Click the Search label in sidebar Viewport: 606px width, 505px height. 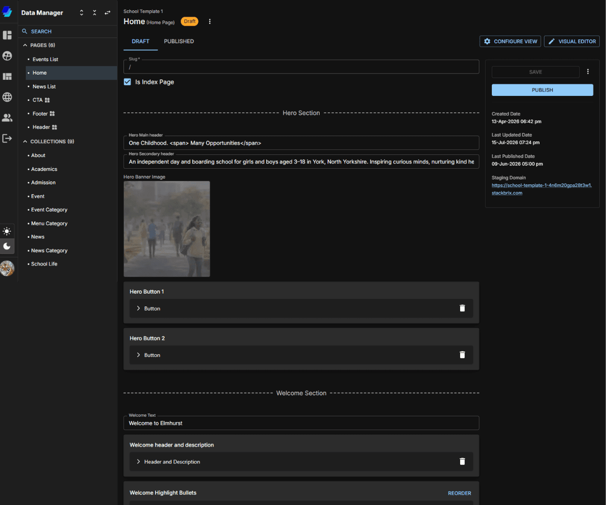[41, 31]
